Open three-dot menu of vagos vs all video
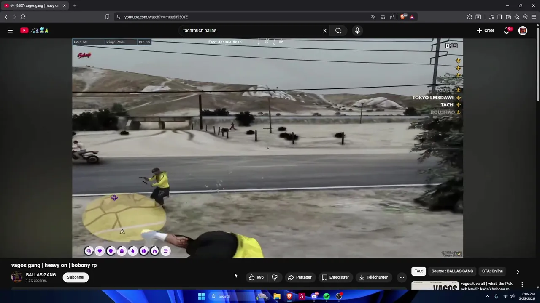The width and height of the screenshot is (540, 303). (522, 284)
